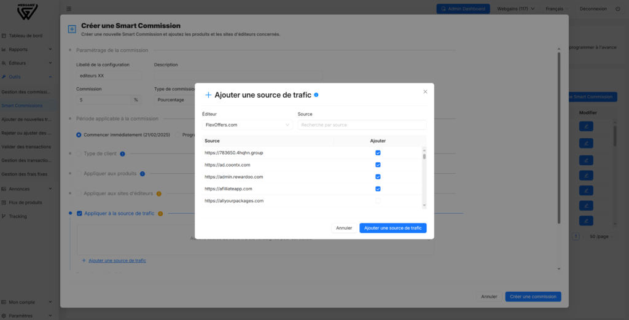This screenshot has width=629, height=320.
Task: Click the Outils wrench icon in sidebar
Action: (x=4, y=77)
